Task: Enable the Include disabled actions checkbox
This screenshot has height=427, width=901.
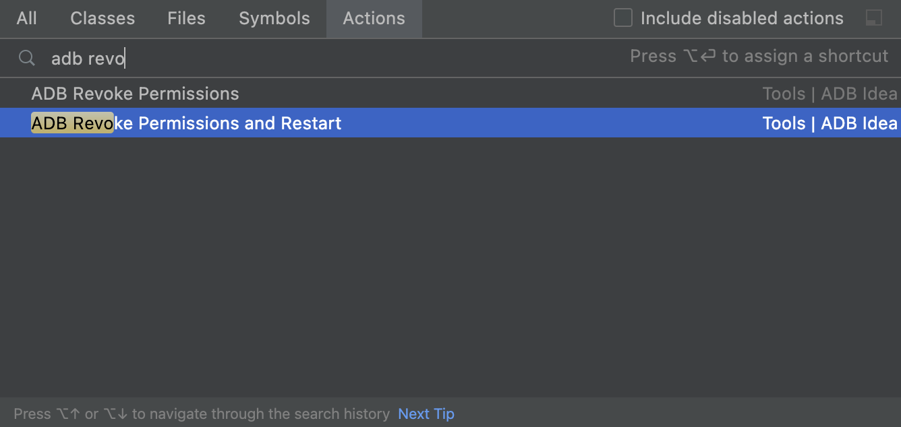Action: 621,19
